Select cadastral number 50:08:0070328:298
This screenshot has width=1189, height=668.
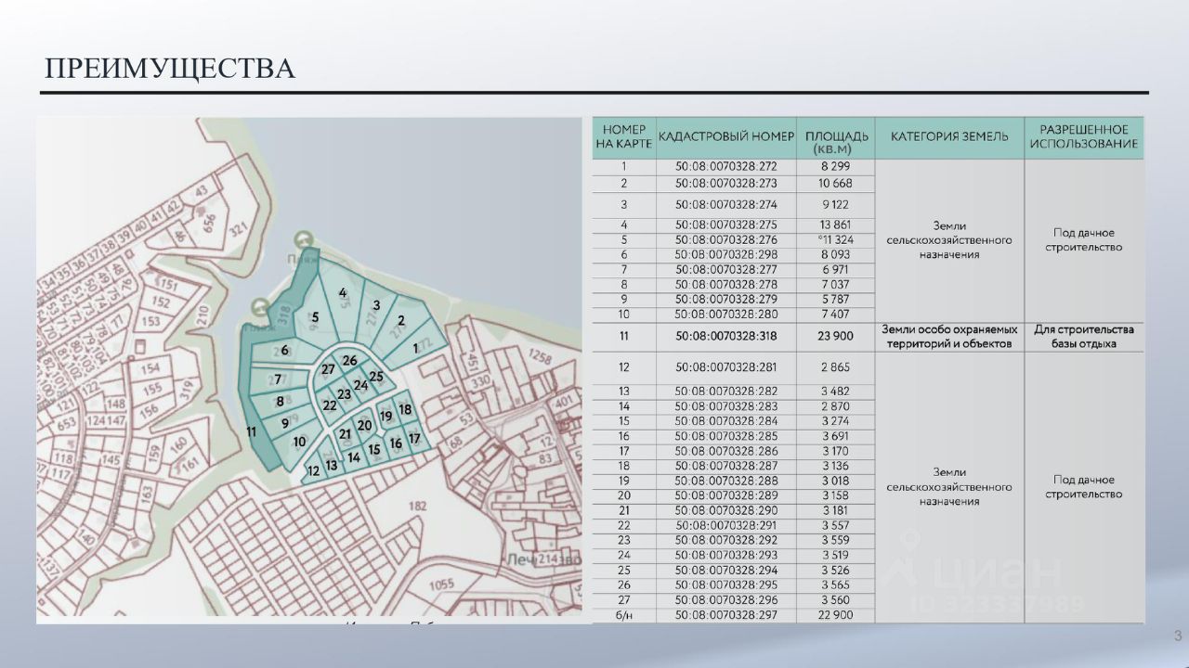point(725,254)
